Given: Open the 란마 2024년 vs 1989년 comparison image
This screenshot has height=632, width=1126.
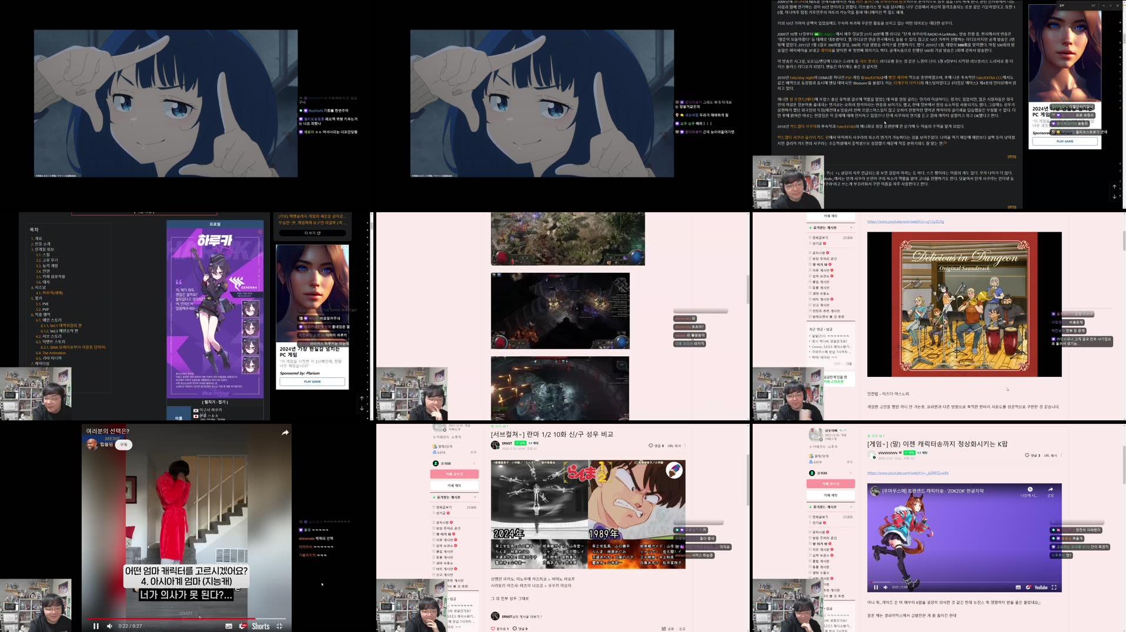Looking at the screenshot, I should (588, 514).
